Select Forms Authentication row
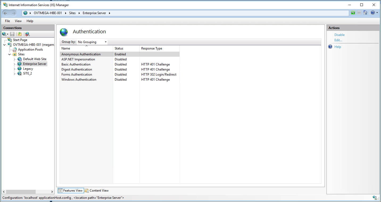381x202 pixels. tap(120, 75)
